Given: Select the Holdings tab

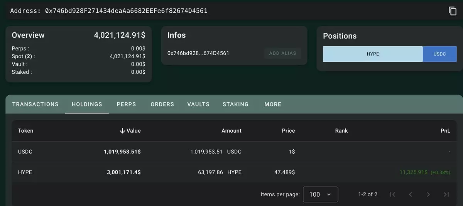Looking at the screenshot, I should 87,104.
